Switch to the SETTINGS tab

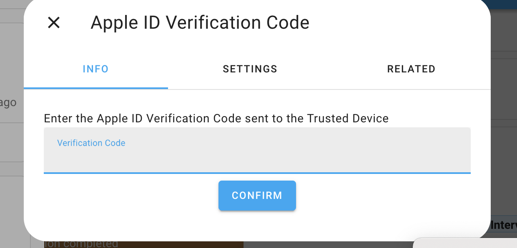coord(250,69)
